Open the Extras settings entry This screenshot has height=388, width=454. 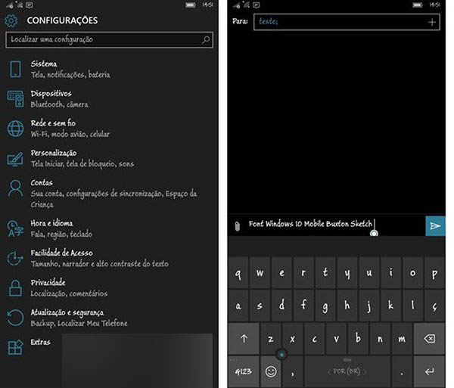(x=41, y=343)
